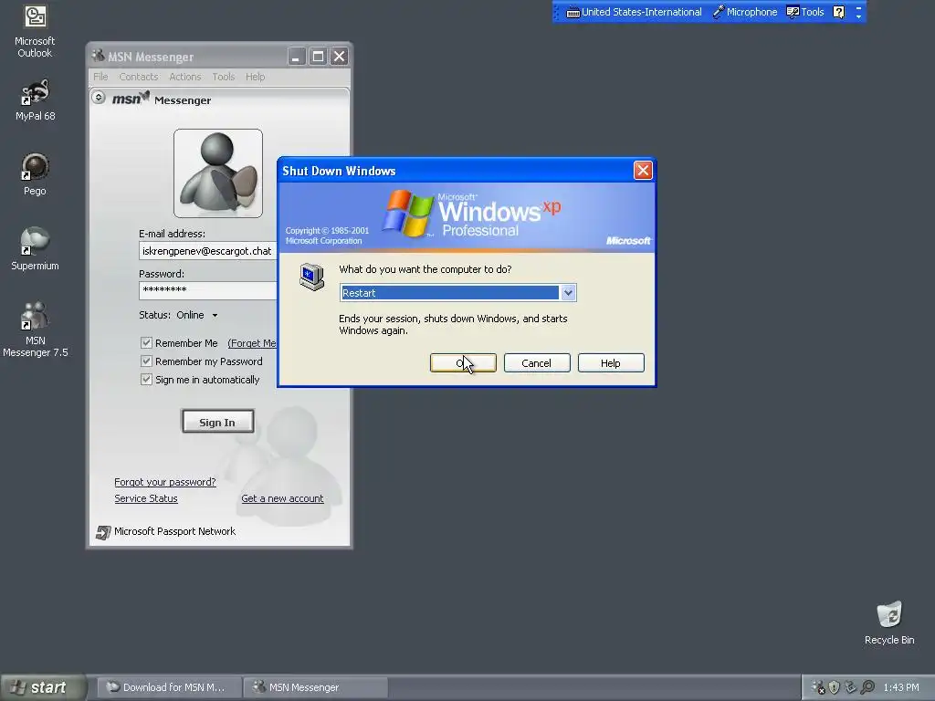Toggle the Remember my Password checkbox

pos(146,361)
